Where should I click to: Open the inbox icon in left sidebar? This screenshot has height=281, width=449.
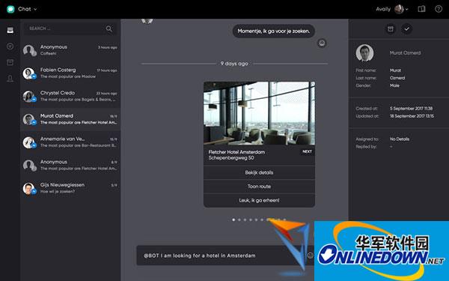[10, 30]
